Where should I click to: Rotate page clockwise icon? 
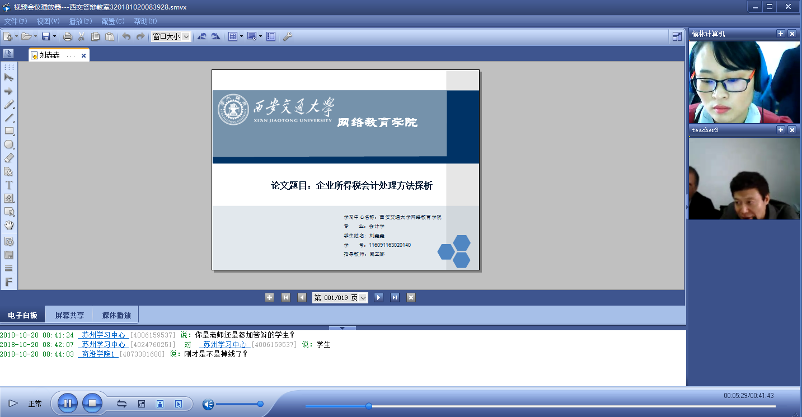pos(215,36)
